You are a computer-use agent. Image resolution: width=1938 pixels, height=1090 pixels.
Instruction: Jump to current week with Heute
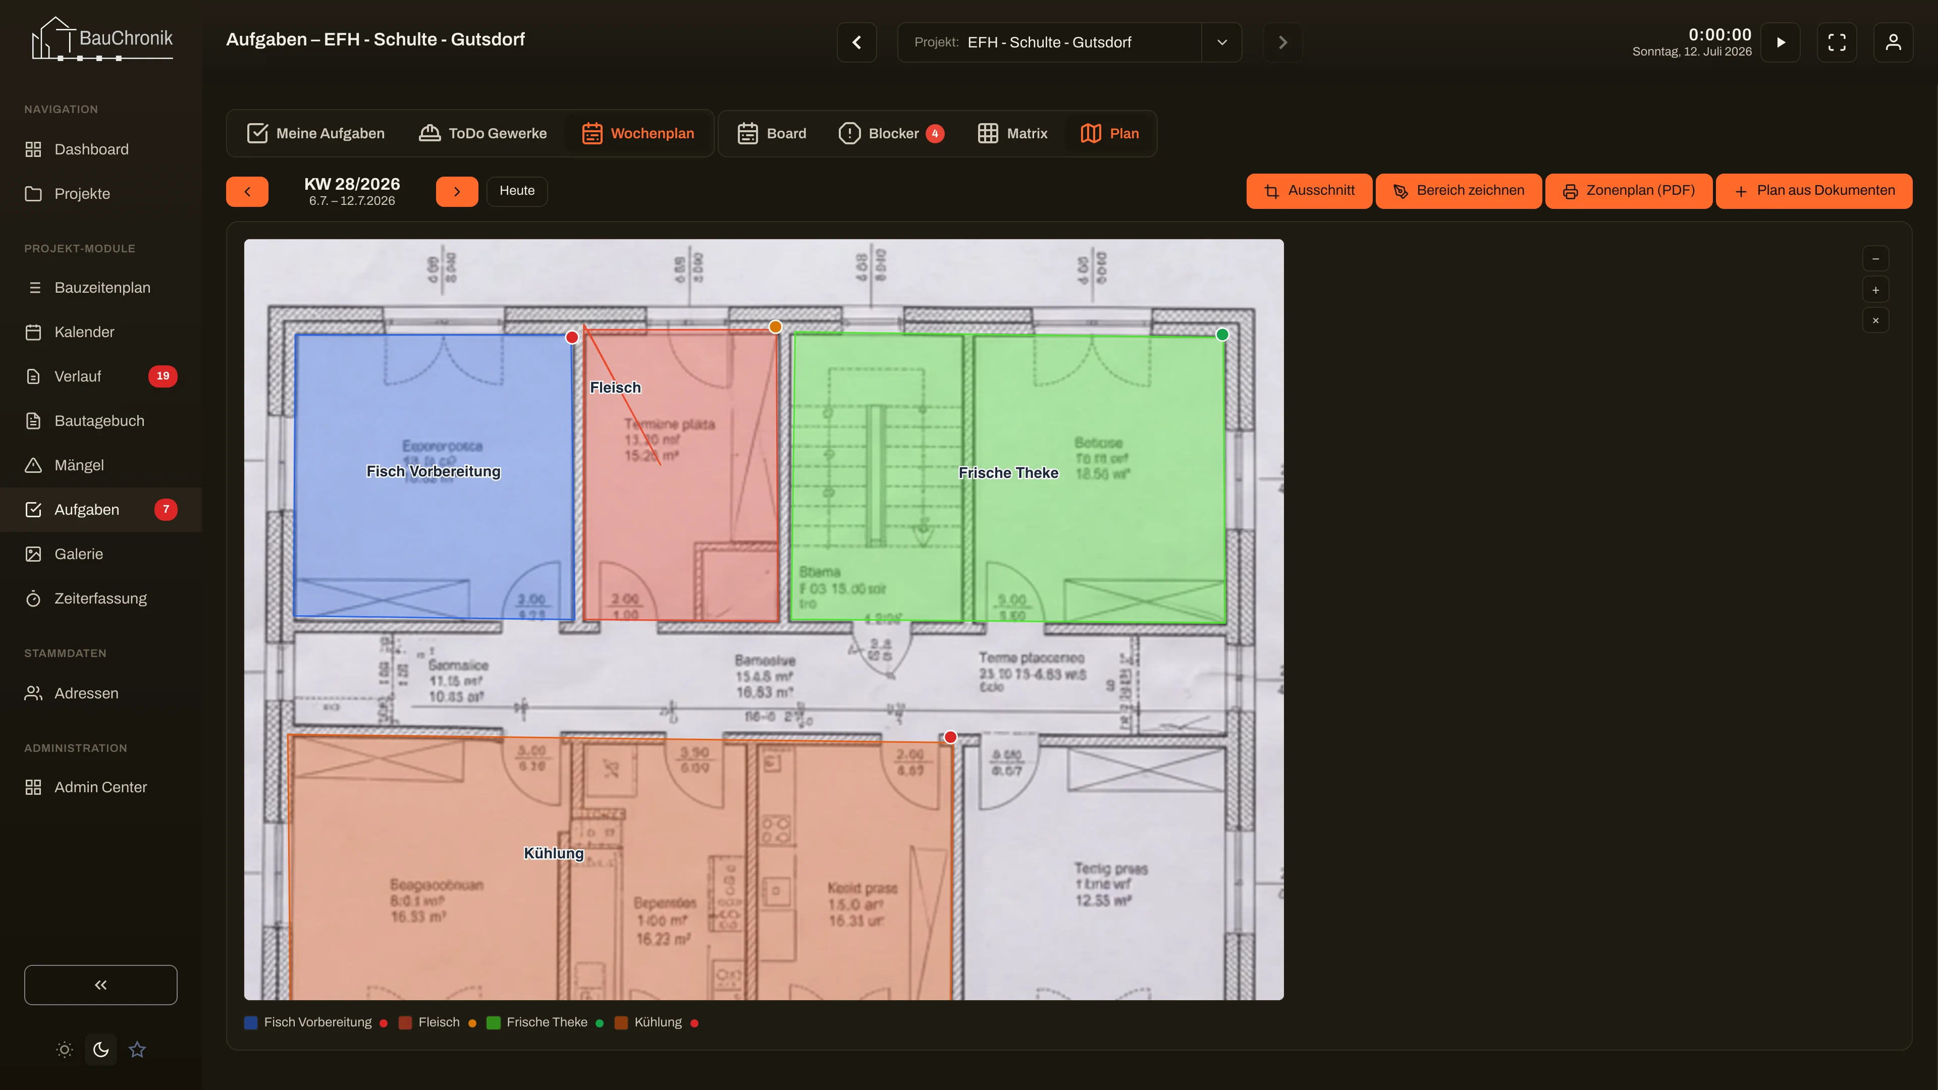click(x=517, y=191)
